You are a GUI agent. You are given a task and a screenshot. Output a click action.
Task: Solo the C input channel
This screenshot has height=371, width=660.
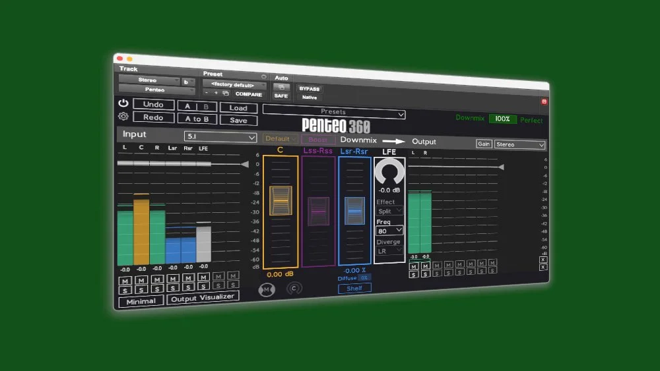pyautogui.click(x=141, y=289)
